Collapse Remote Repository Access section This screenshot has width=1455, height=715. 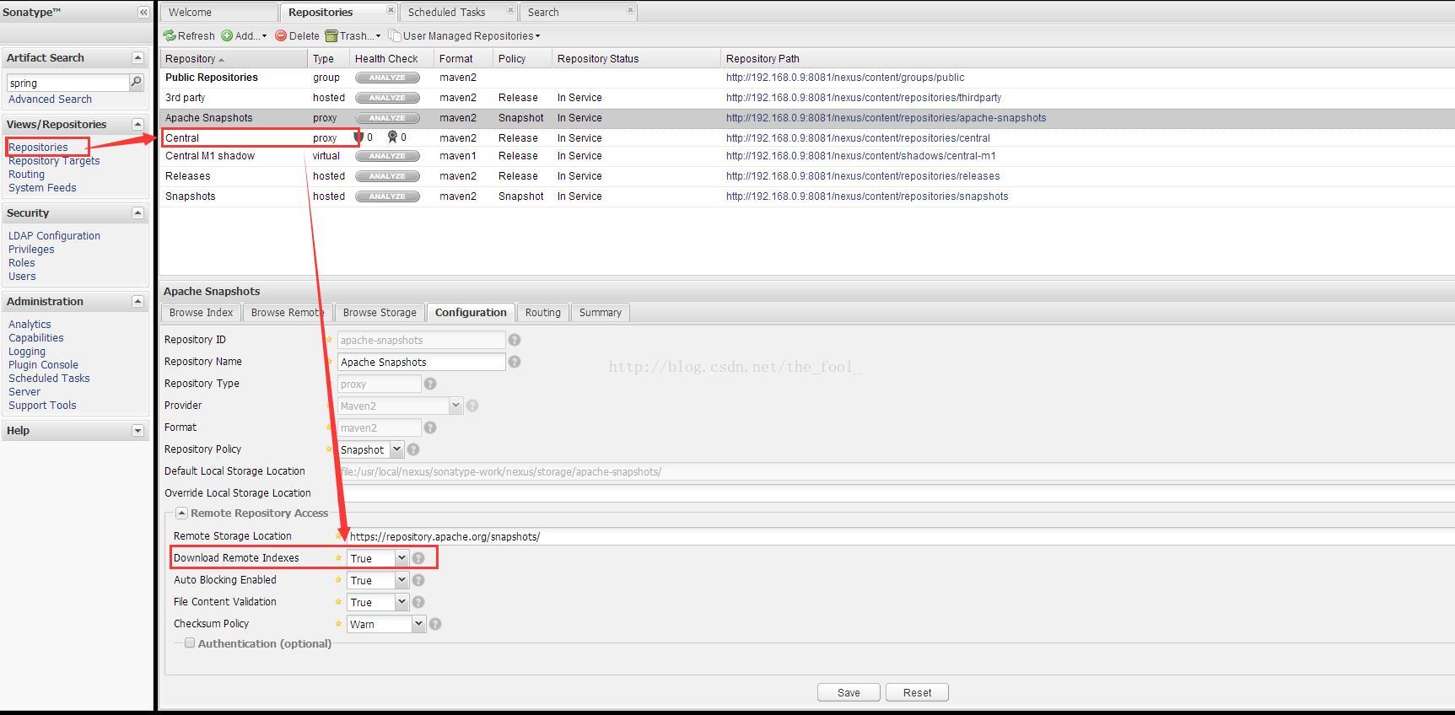[181, 513]
